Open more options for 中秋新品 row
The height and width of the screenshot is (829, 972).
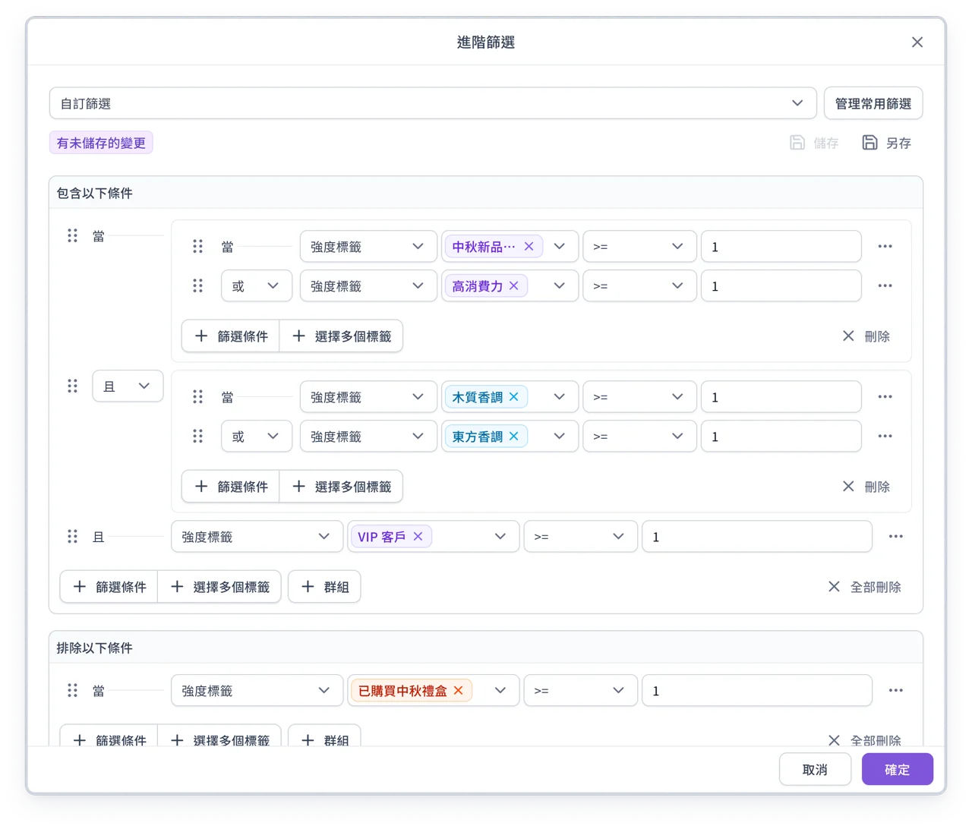click(885, 247)
